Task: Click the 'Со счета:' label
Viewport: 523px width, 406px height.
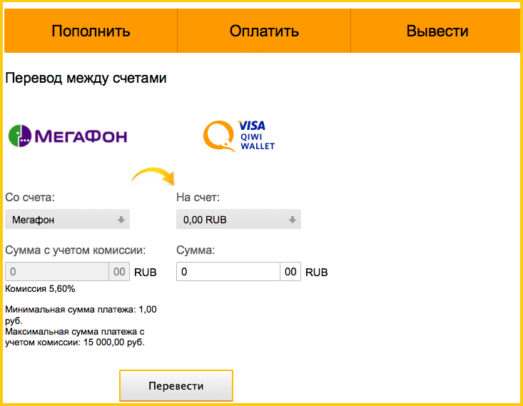Action: point(30,198)
